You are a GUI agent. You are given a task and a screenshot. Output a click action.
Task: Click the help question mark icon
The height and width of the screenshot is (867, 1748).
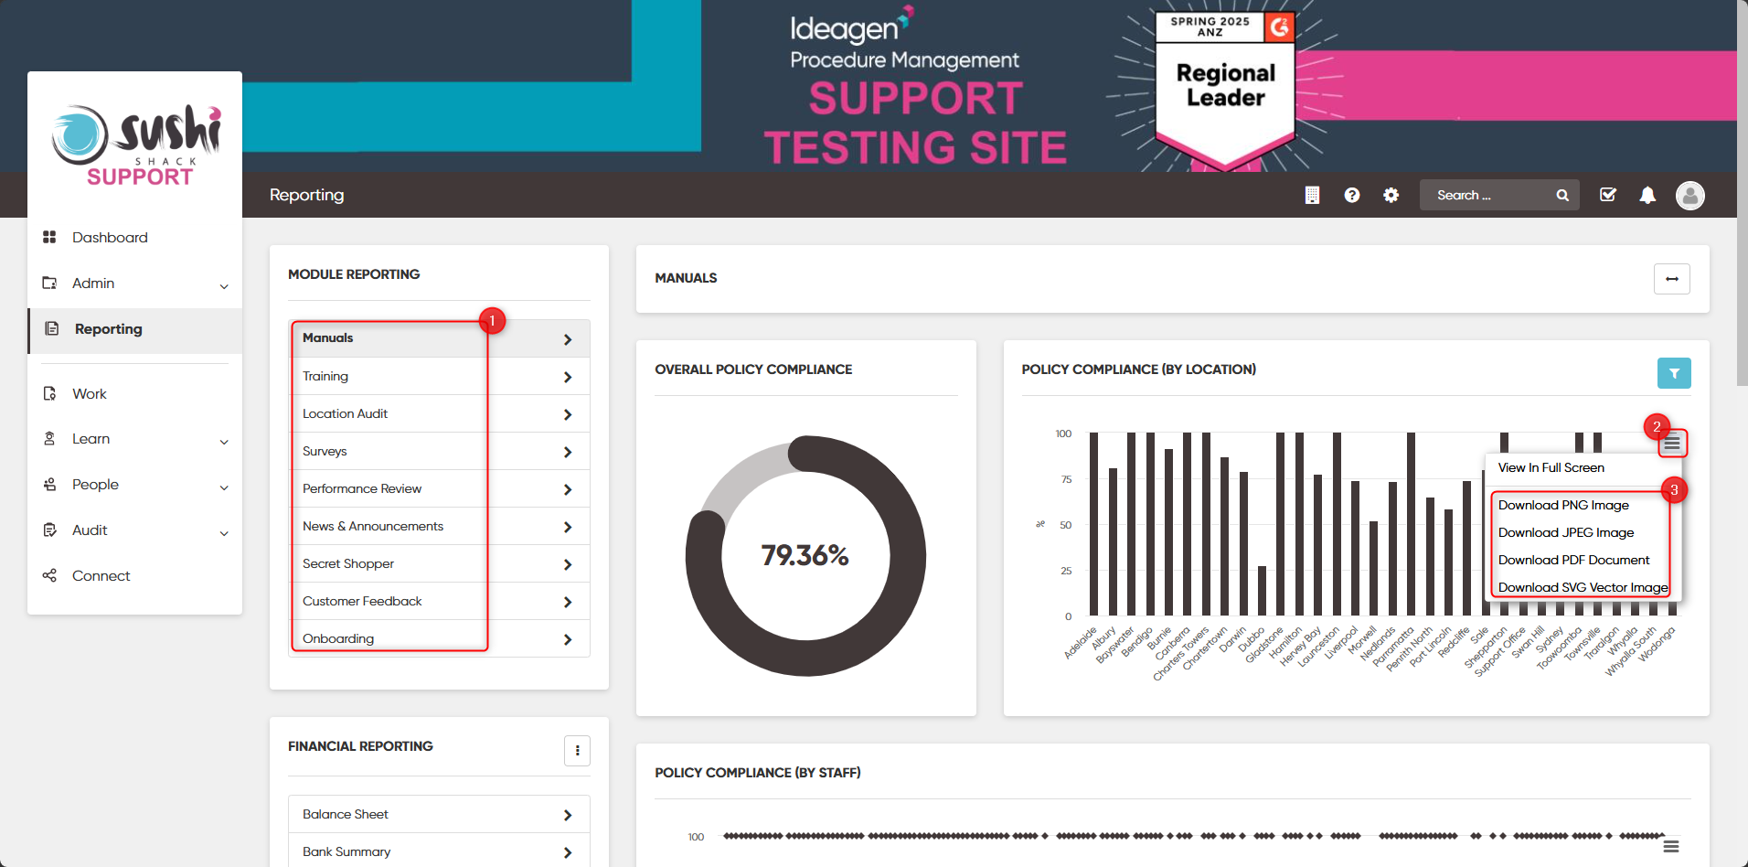[x=1351, y=195]
